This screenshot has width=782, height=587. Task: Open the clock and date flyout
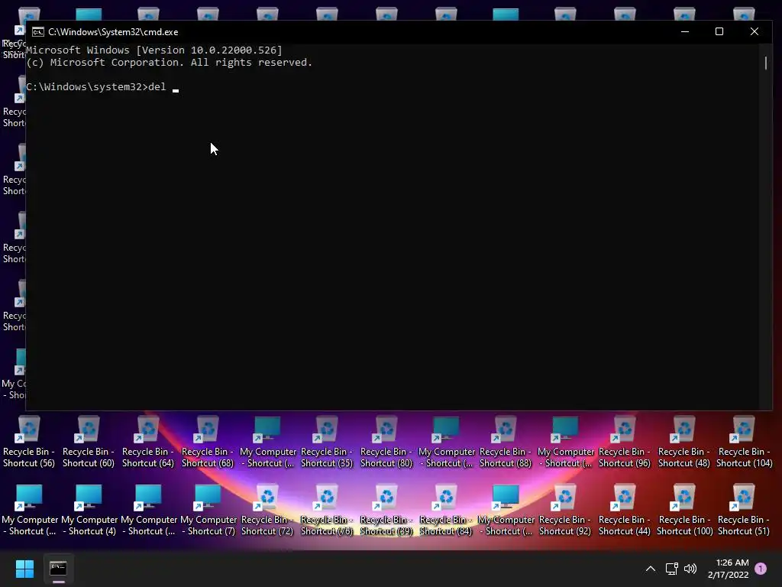728,569
